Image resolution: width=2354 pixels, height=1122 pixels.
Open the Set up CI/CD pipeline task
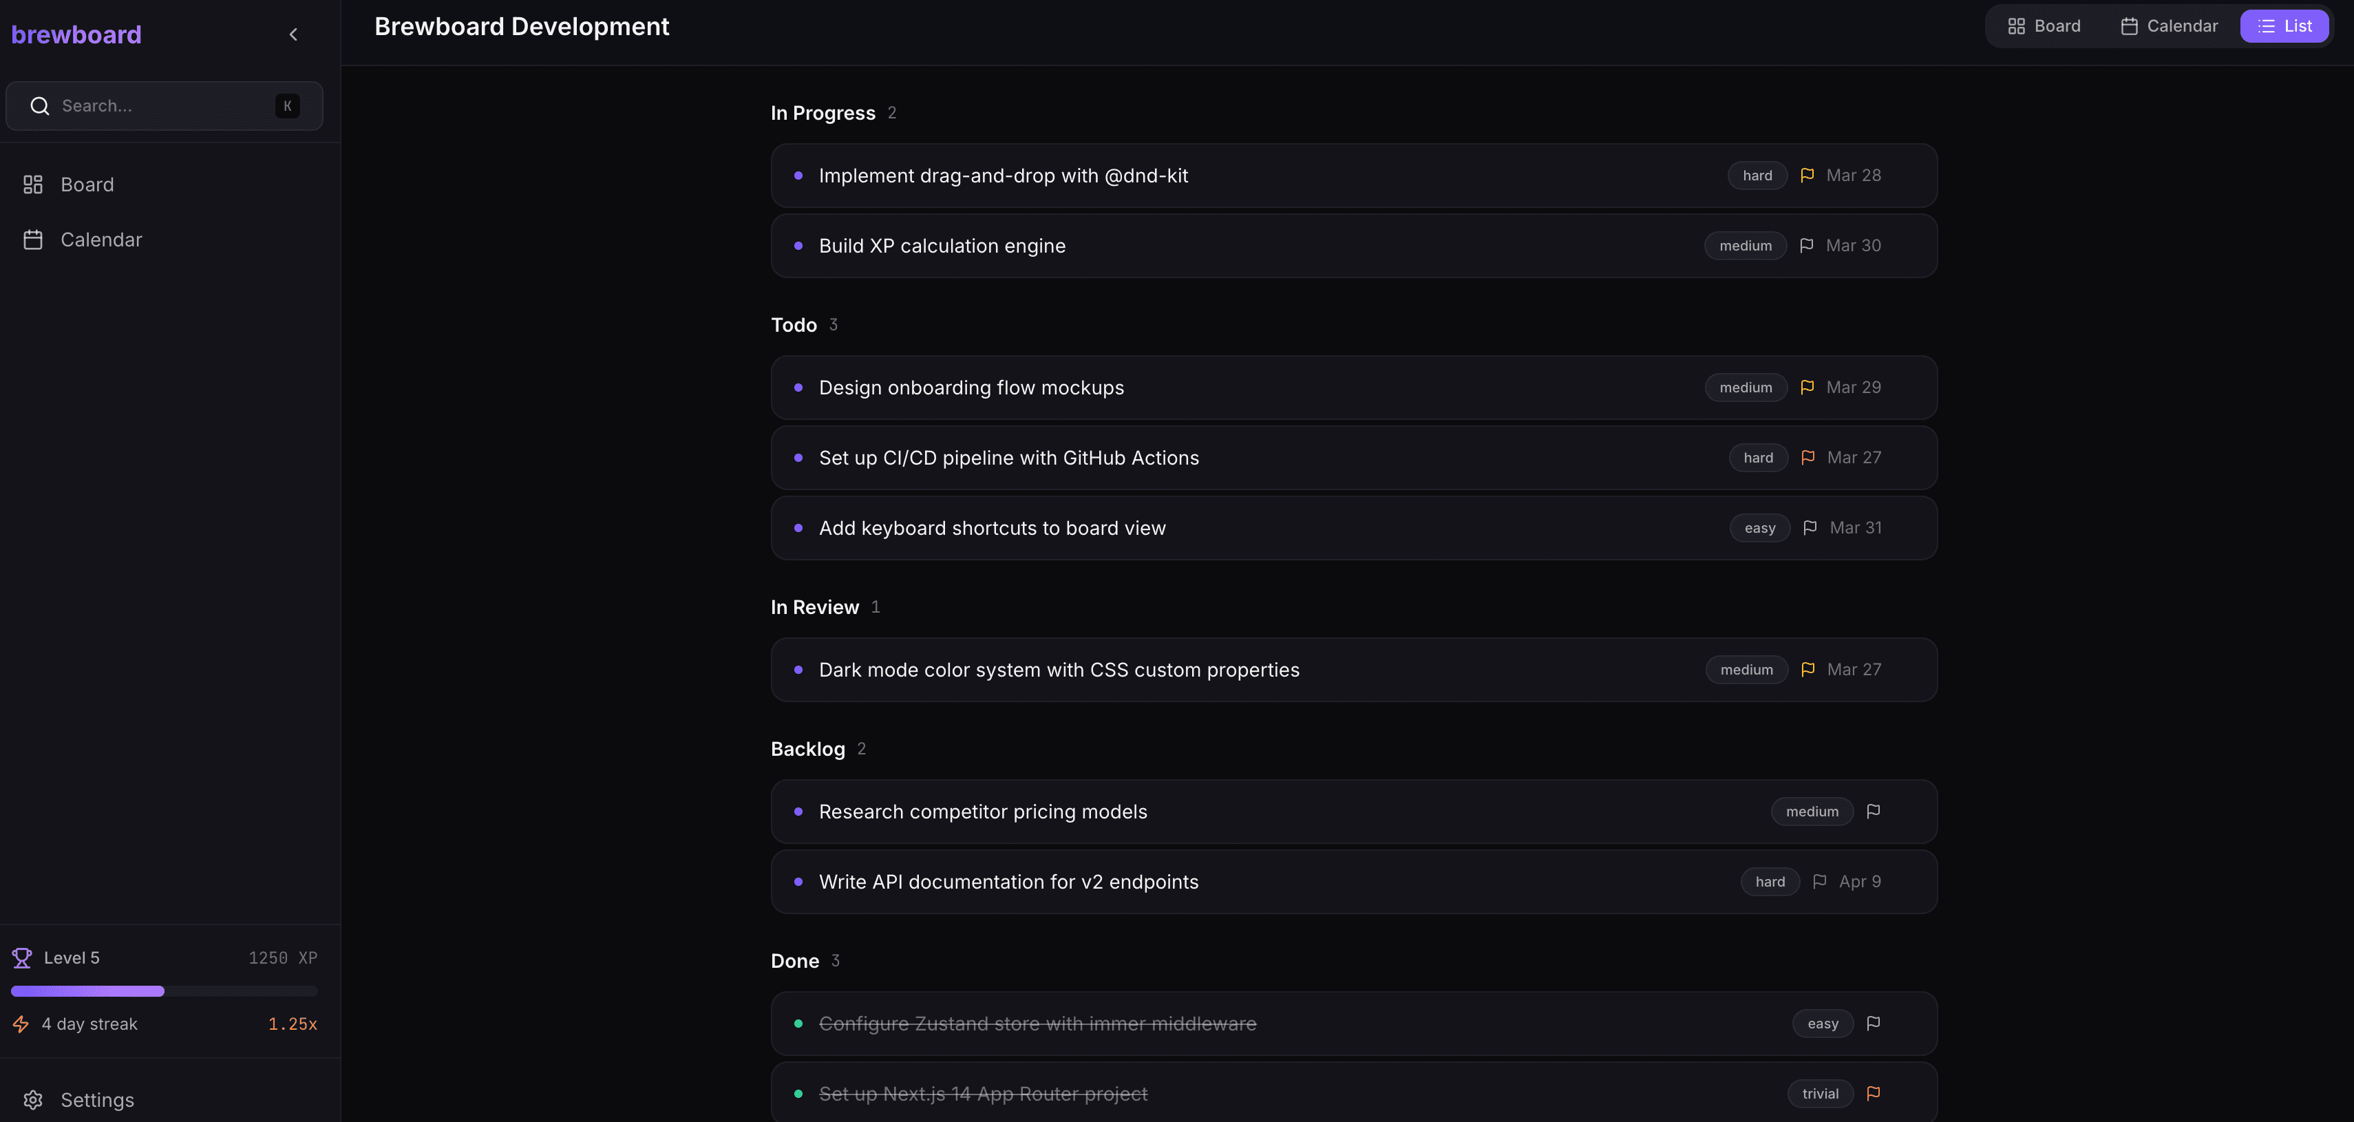(1008, 458)
